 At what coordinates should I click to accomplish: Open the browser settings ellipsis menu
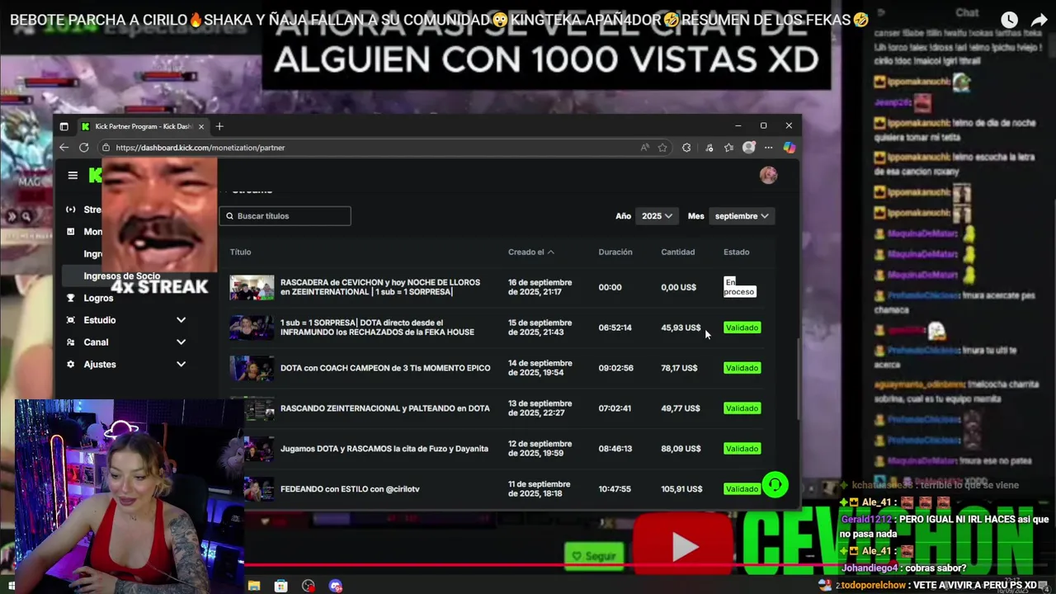768,147
